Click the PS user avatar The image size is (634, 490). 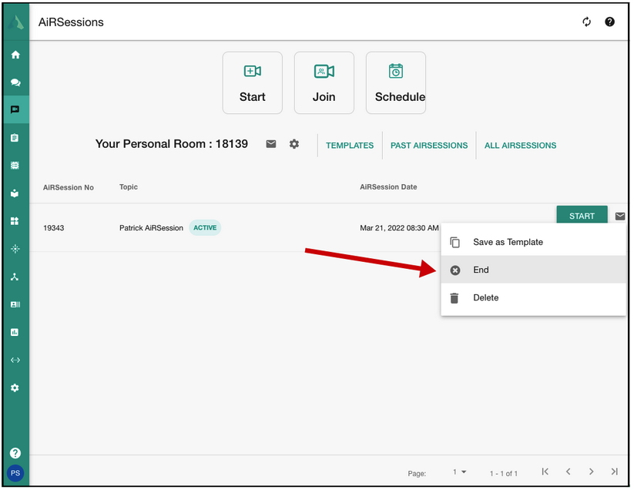click(15, 473)
